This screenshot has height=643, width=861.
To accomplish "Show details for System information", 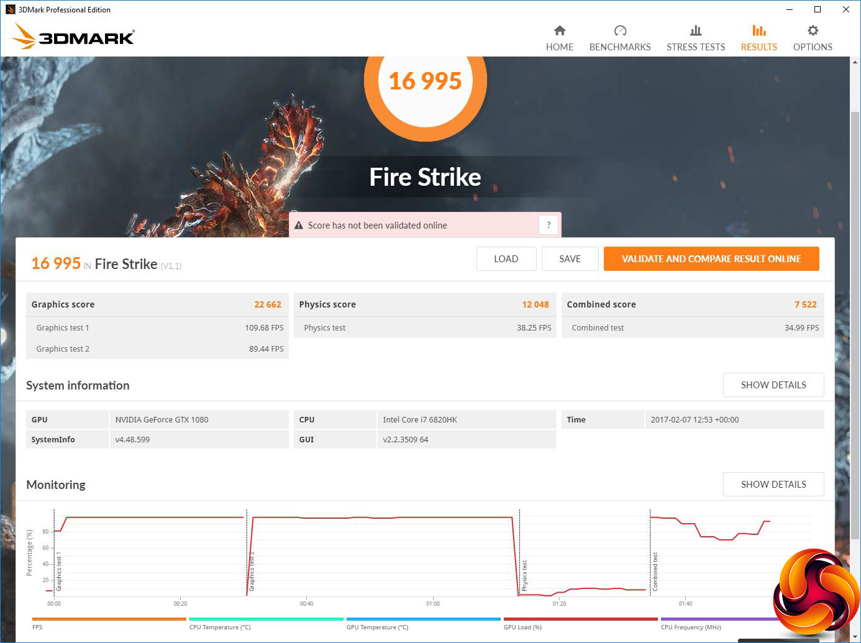I will pos(773,385).
